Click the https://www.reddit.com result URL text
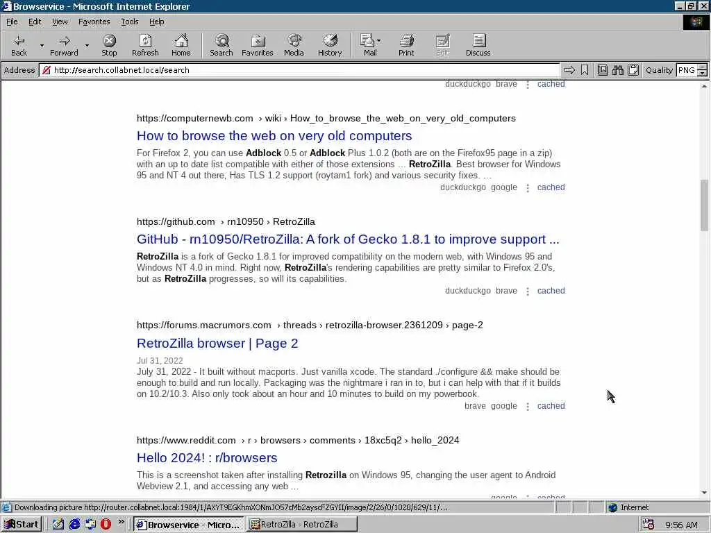Image resolution: width=711 pixels, height=533 pixels. [x=186, y=440]
